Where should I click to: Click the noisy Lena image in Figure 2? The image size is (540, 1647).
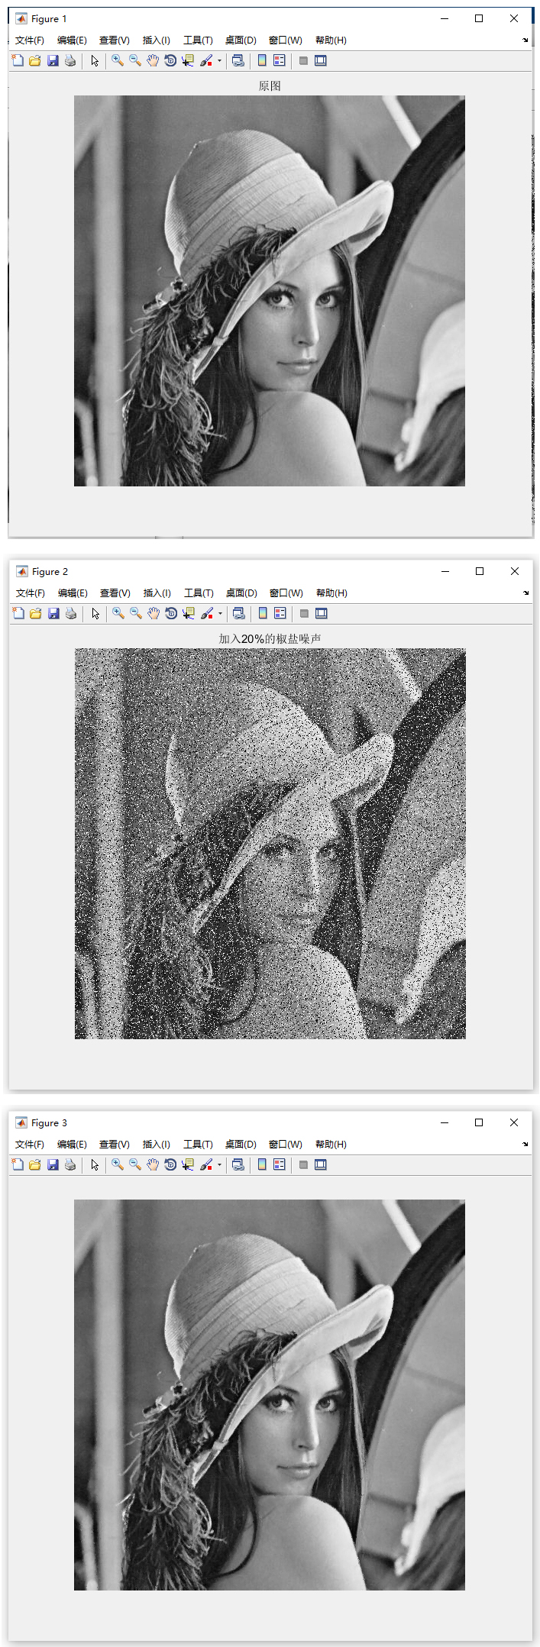pyautogui.click(x=270, y=844)
